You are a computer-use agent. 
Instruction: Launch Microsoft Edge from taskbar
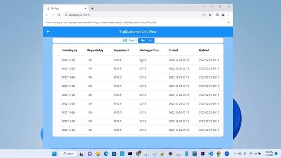coord(106,154)
